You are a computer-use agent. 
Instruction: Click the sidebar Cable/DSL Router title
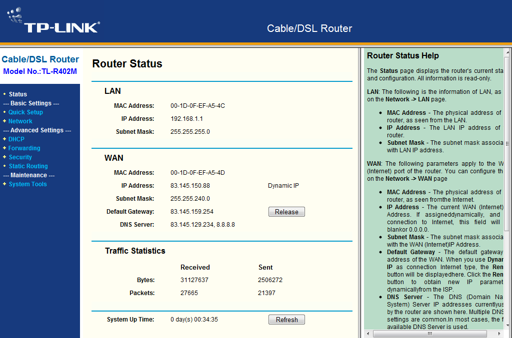(x=40, y=59)
